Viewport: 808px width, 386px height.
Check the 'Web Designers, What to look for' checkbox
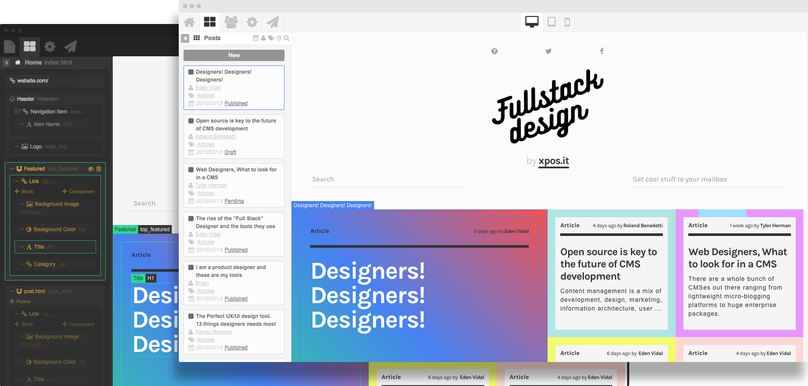click(x=191, y=170)
